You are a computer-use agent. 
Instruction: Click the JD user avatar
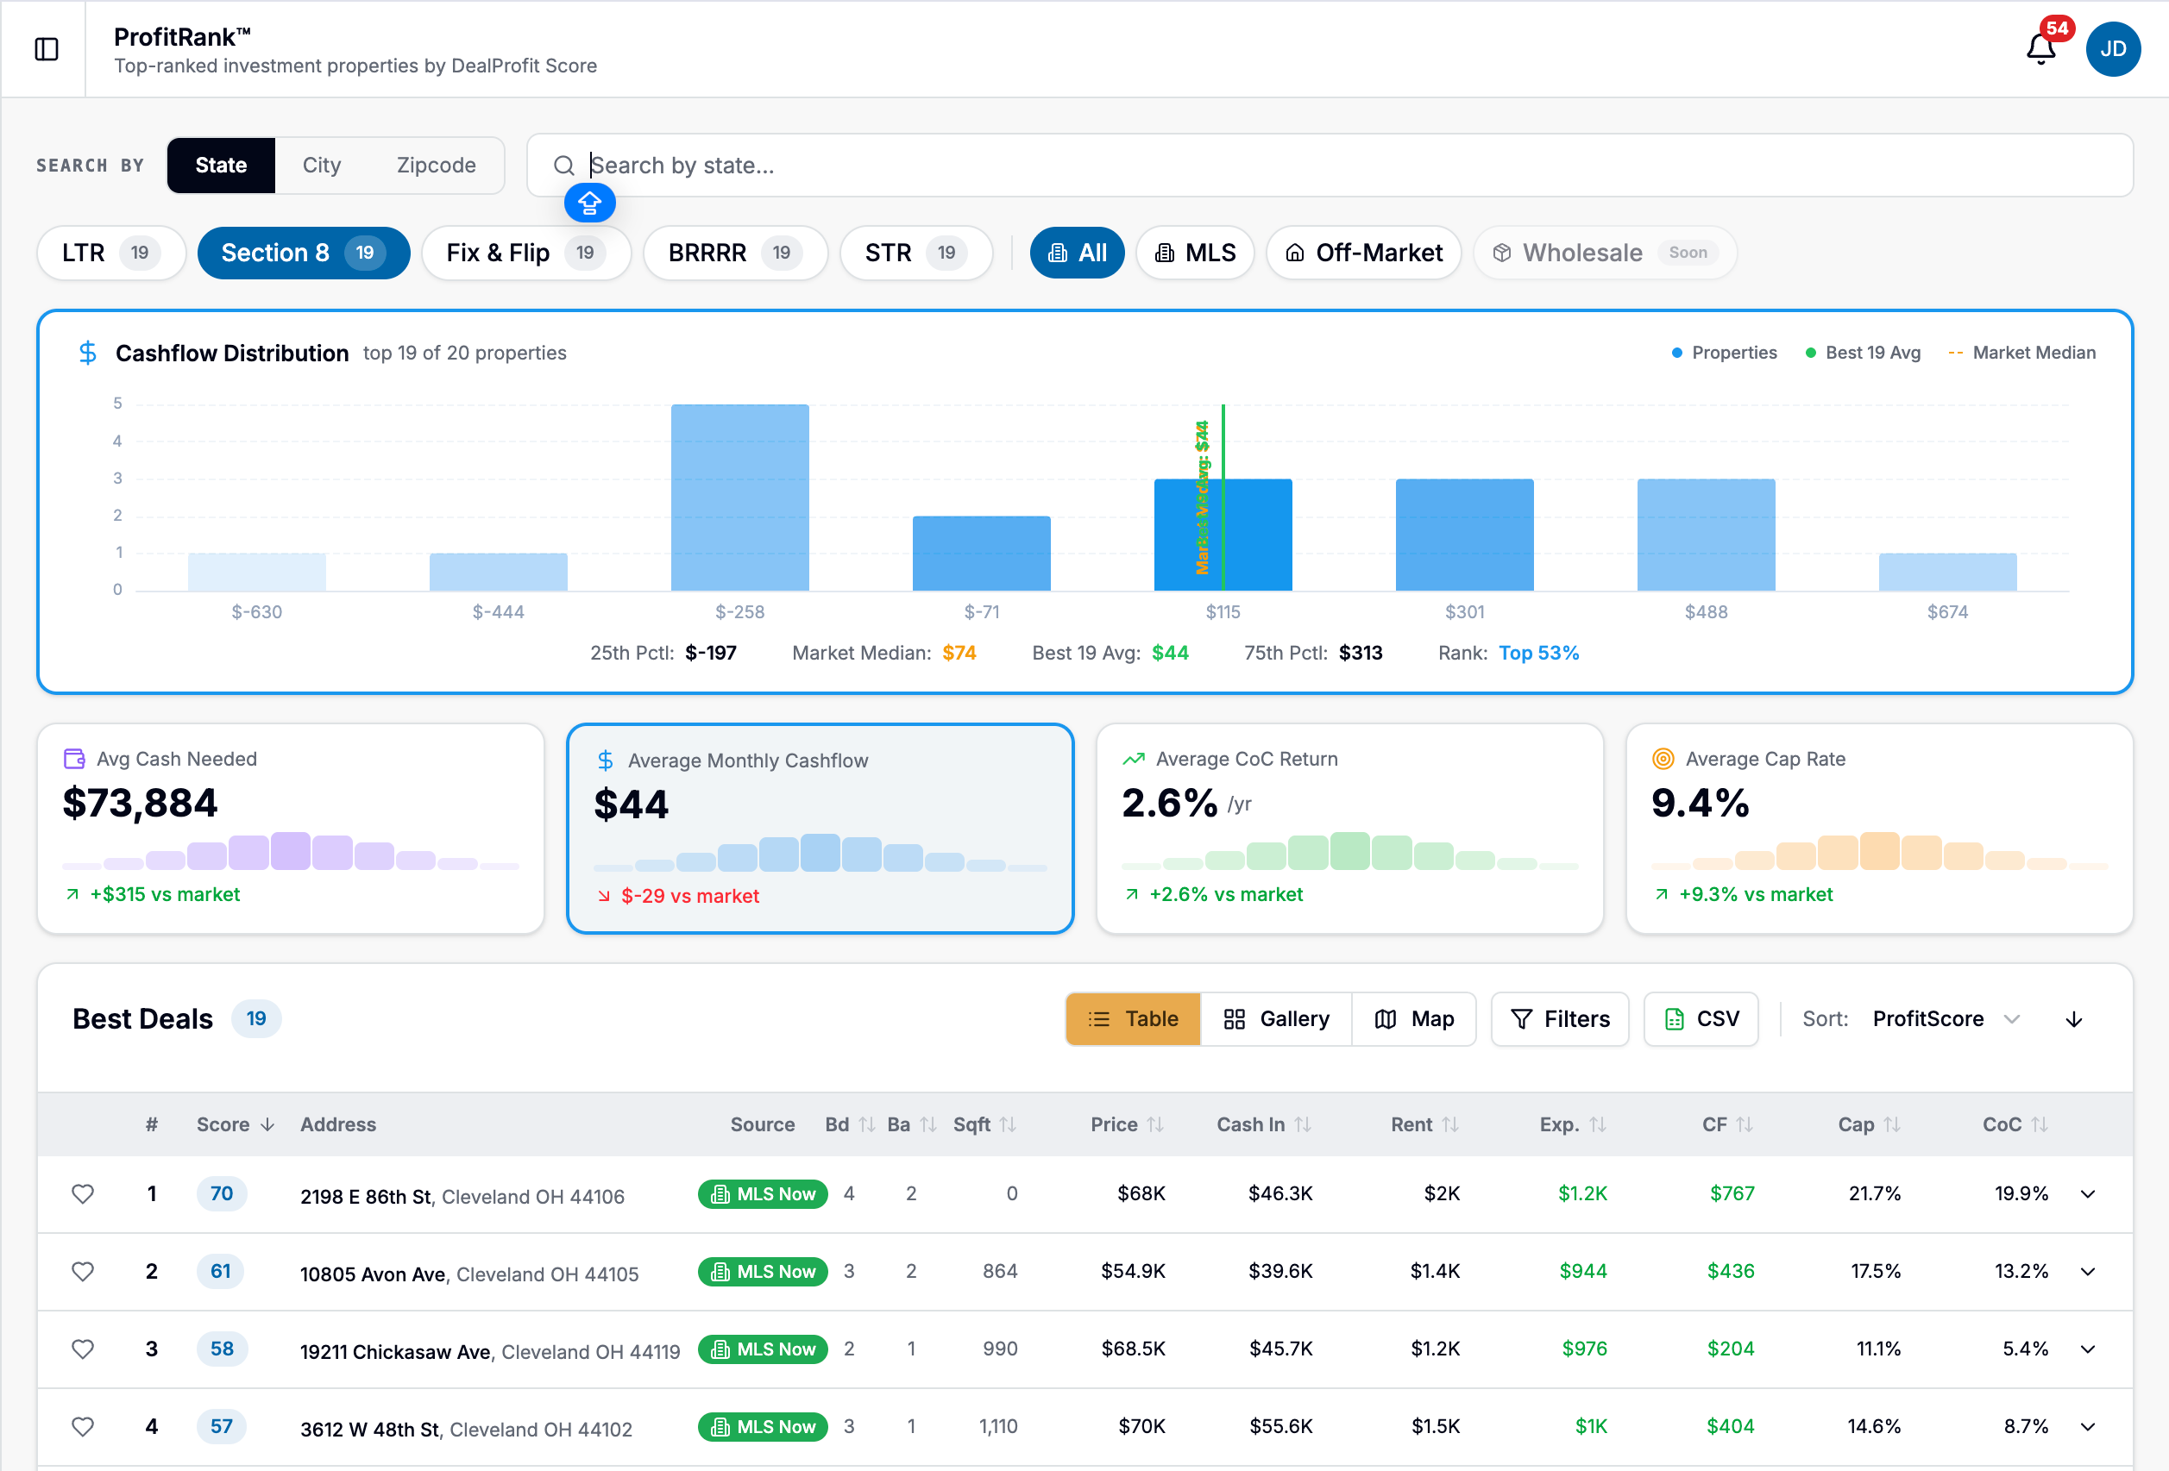coord(2112,48)
